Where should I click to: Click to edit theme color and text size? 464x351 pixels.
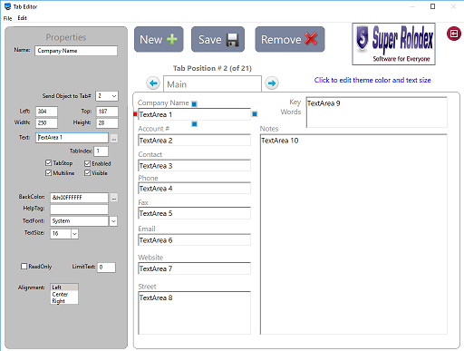coord(372,80)
